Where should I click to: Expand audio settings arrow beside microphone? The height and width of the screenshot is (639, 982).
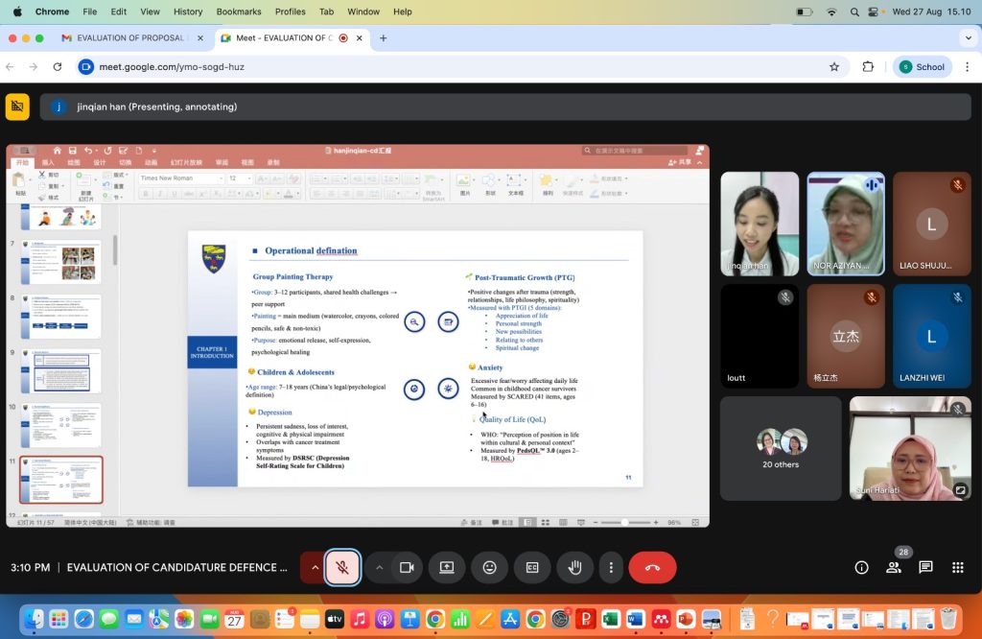tap(314, 567)
